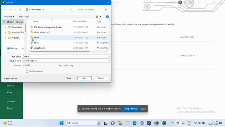Select Ravi - Personal OneDrive
The width and height of the screenshot is (225, 127).
tap(15, 22)
